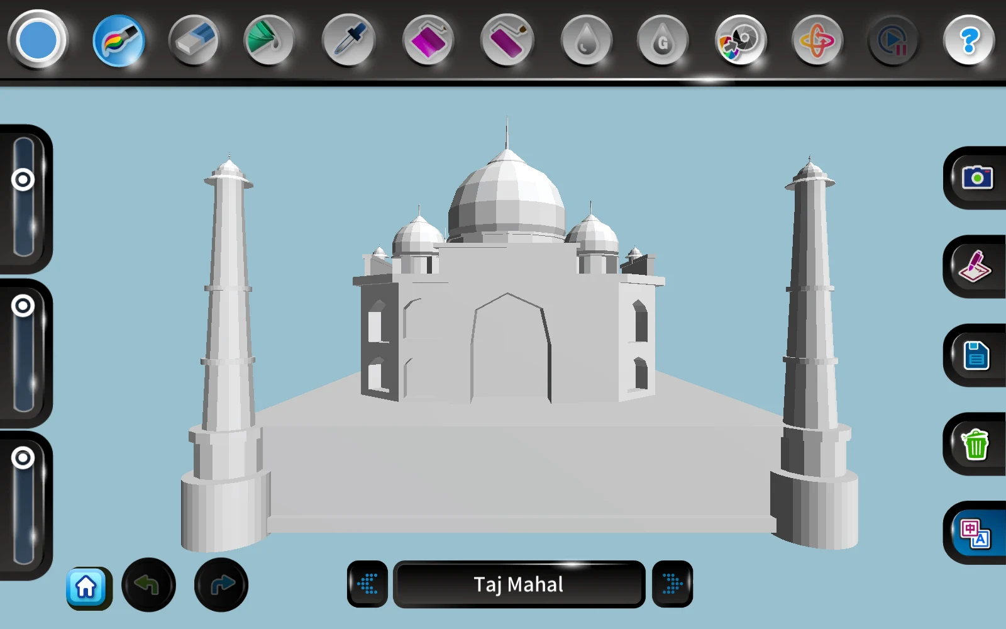
Task: Click the bottom left slider handle
Action: click(23, 458)
